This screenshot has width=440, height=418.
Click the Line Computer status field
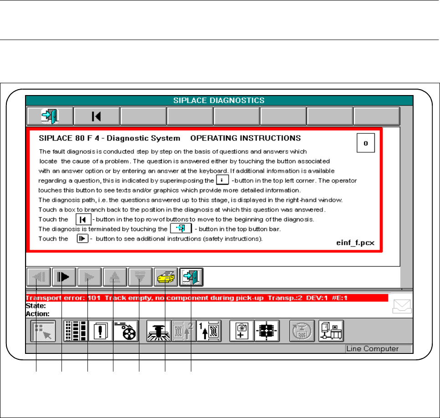(379, 349)
